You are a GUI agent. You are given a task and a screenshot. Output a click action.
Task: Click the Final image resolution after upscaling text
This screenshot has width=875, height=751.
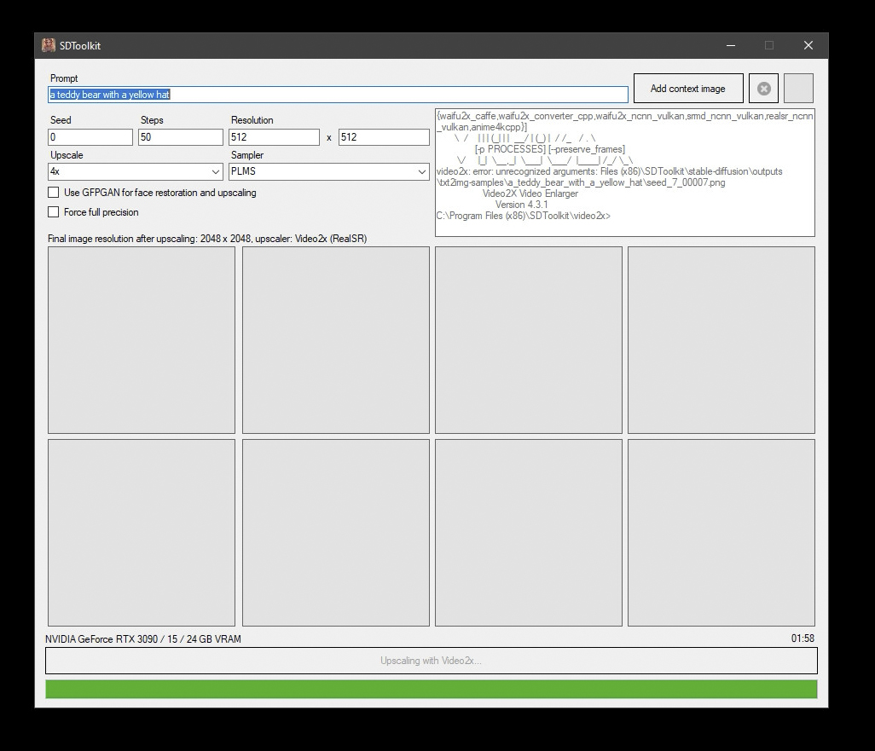(207, 239)
